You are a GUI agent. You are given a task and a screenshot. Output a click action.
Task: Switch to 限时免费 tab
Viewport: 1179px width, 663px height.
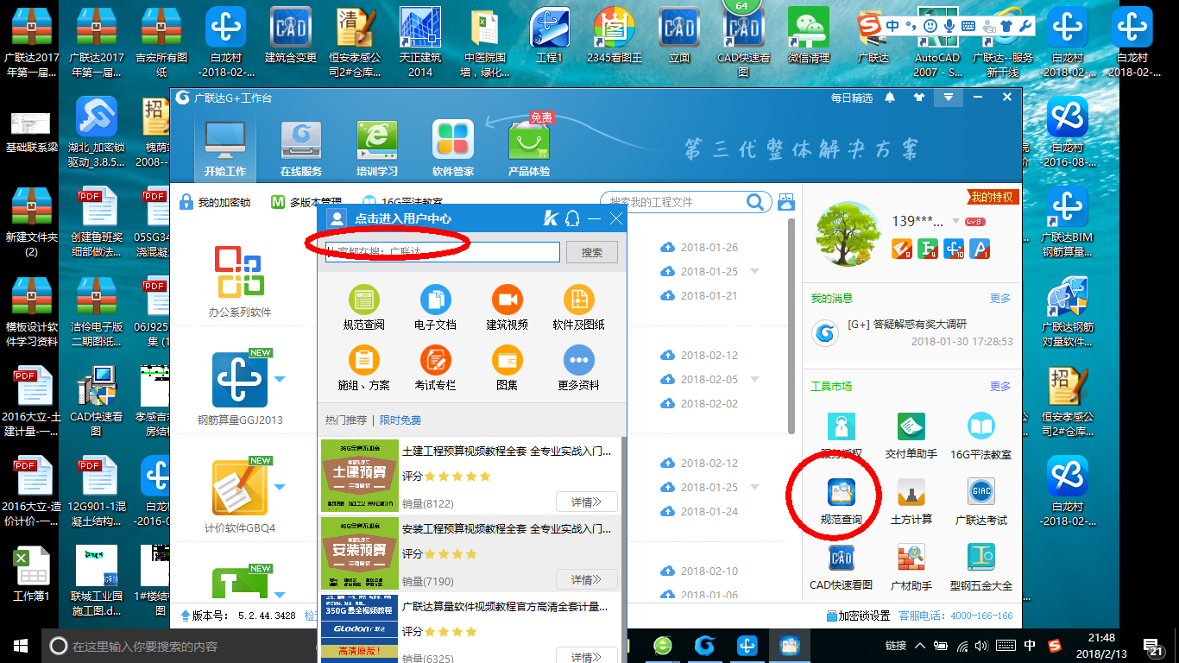tap(400, 420)
